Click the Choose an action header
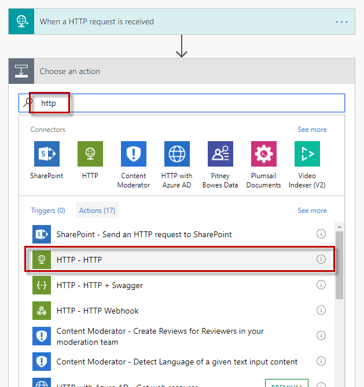Screen dimensions: 364x387 (x=182, y=71)
